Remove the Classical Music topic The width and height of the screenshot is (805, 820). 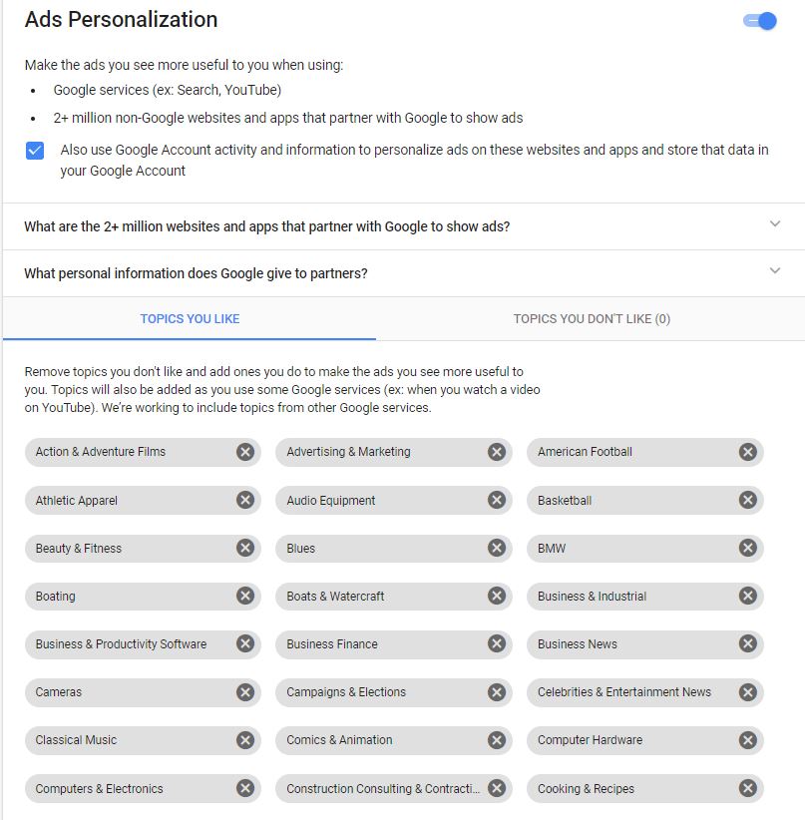[245, 740]
